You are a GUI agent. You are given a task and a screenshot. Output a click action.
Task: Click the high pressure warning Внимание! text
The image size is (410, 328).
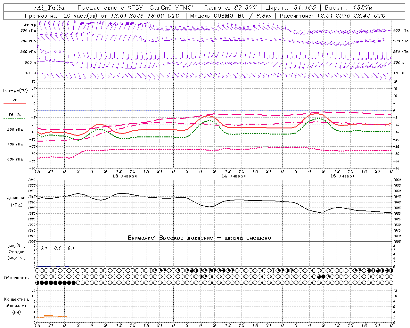[200, 238]
